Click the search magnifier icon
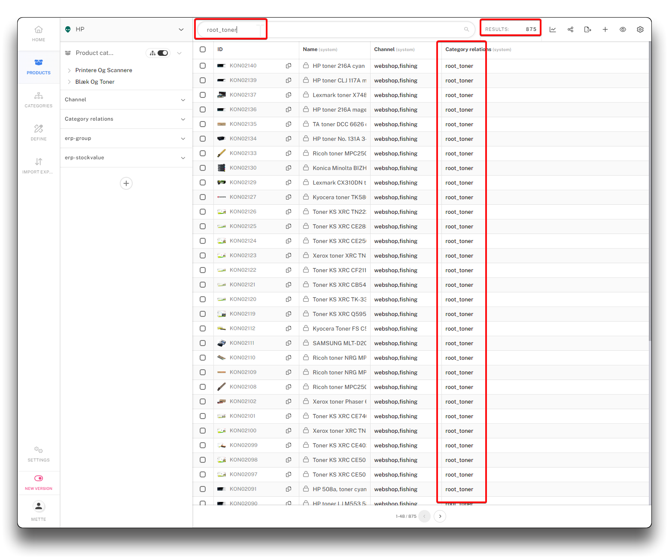 coord(466,30)
